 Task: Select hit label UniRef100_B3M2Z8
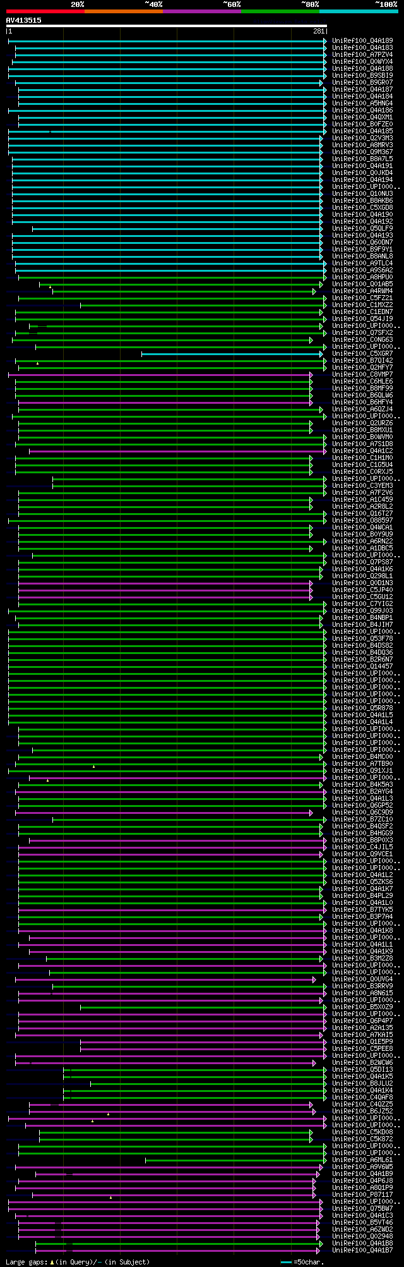(x=362, y=959)
